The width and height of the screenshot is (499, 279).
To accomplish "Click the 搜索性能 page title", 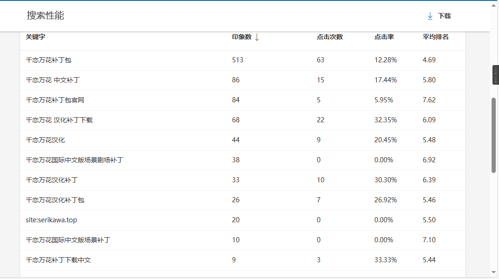I will pos(46,15).
